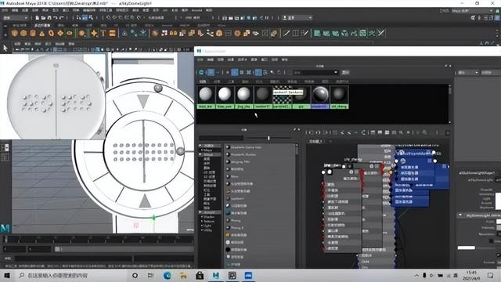Viewport: 501px width, 282px height.
Task: Click the Redo icon in the status line
Action: [x=62, y=18]
